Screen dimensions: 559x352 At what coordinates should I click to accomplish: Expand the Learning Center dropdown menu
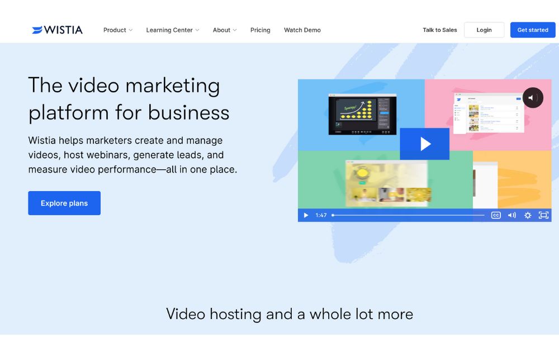click(x=173, y=30)
